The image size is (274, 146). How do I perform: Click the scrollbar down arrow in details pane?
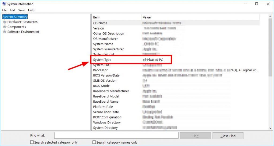point(270,128)
